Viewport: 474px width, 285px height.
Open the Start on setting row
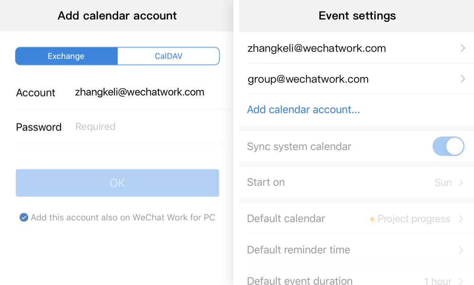pos(266,182)
